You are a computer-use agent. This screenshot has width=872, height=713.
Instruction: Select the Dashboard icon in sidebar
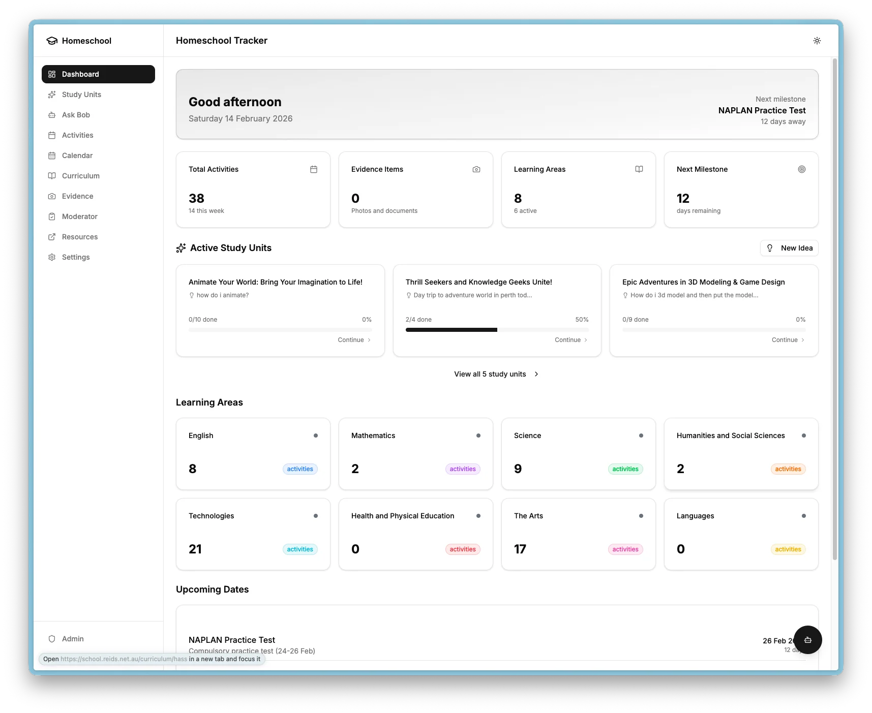tap(52, 74)
